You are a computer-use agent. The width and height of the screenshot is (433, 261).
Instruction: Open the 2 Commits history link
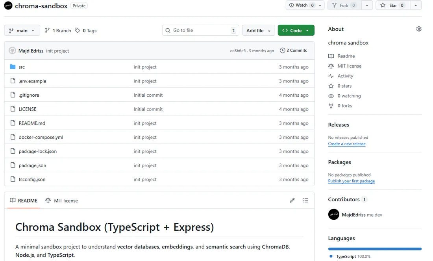294,50
